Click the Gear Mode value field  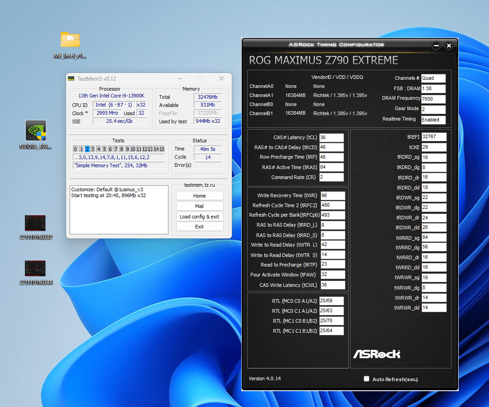pos(433,109)
